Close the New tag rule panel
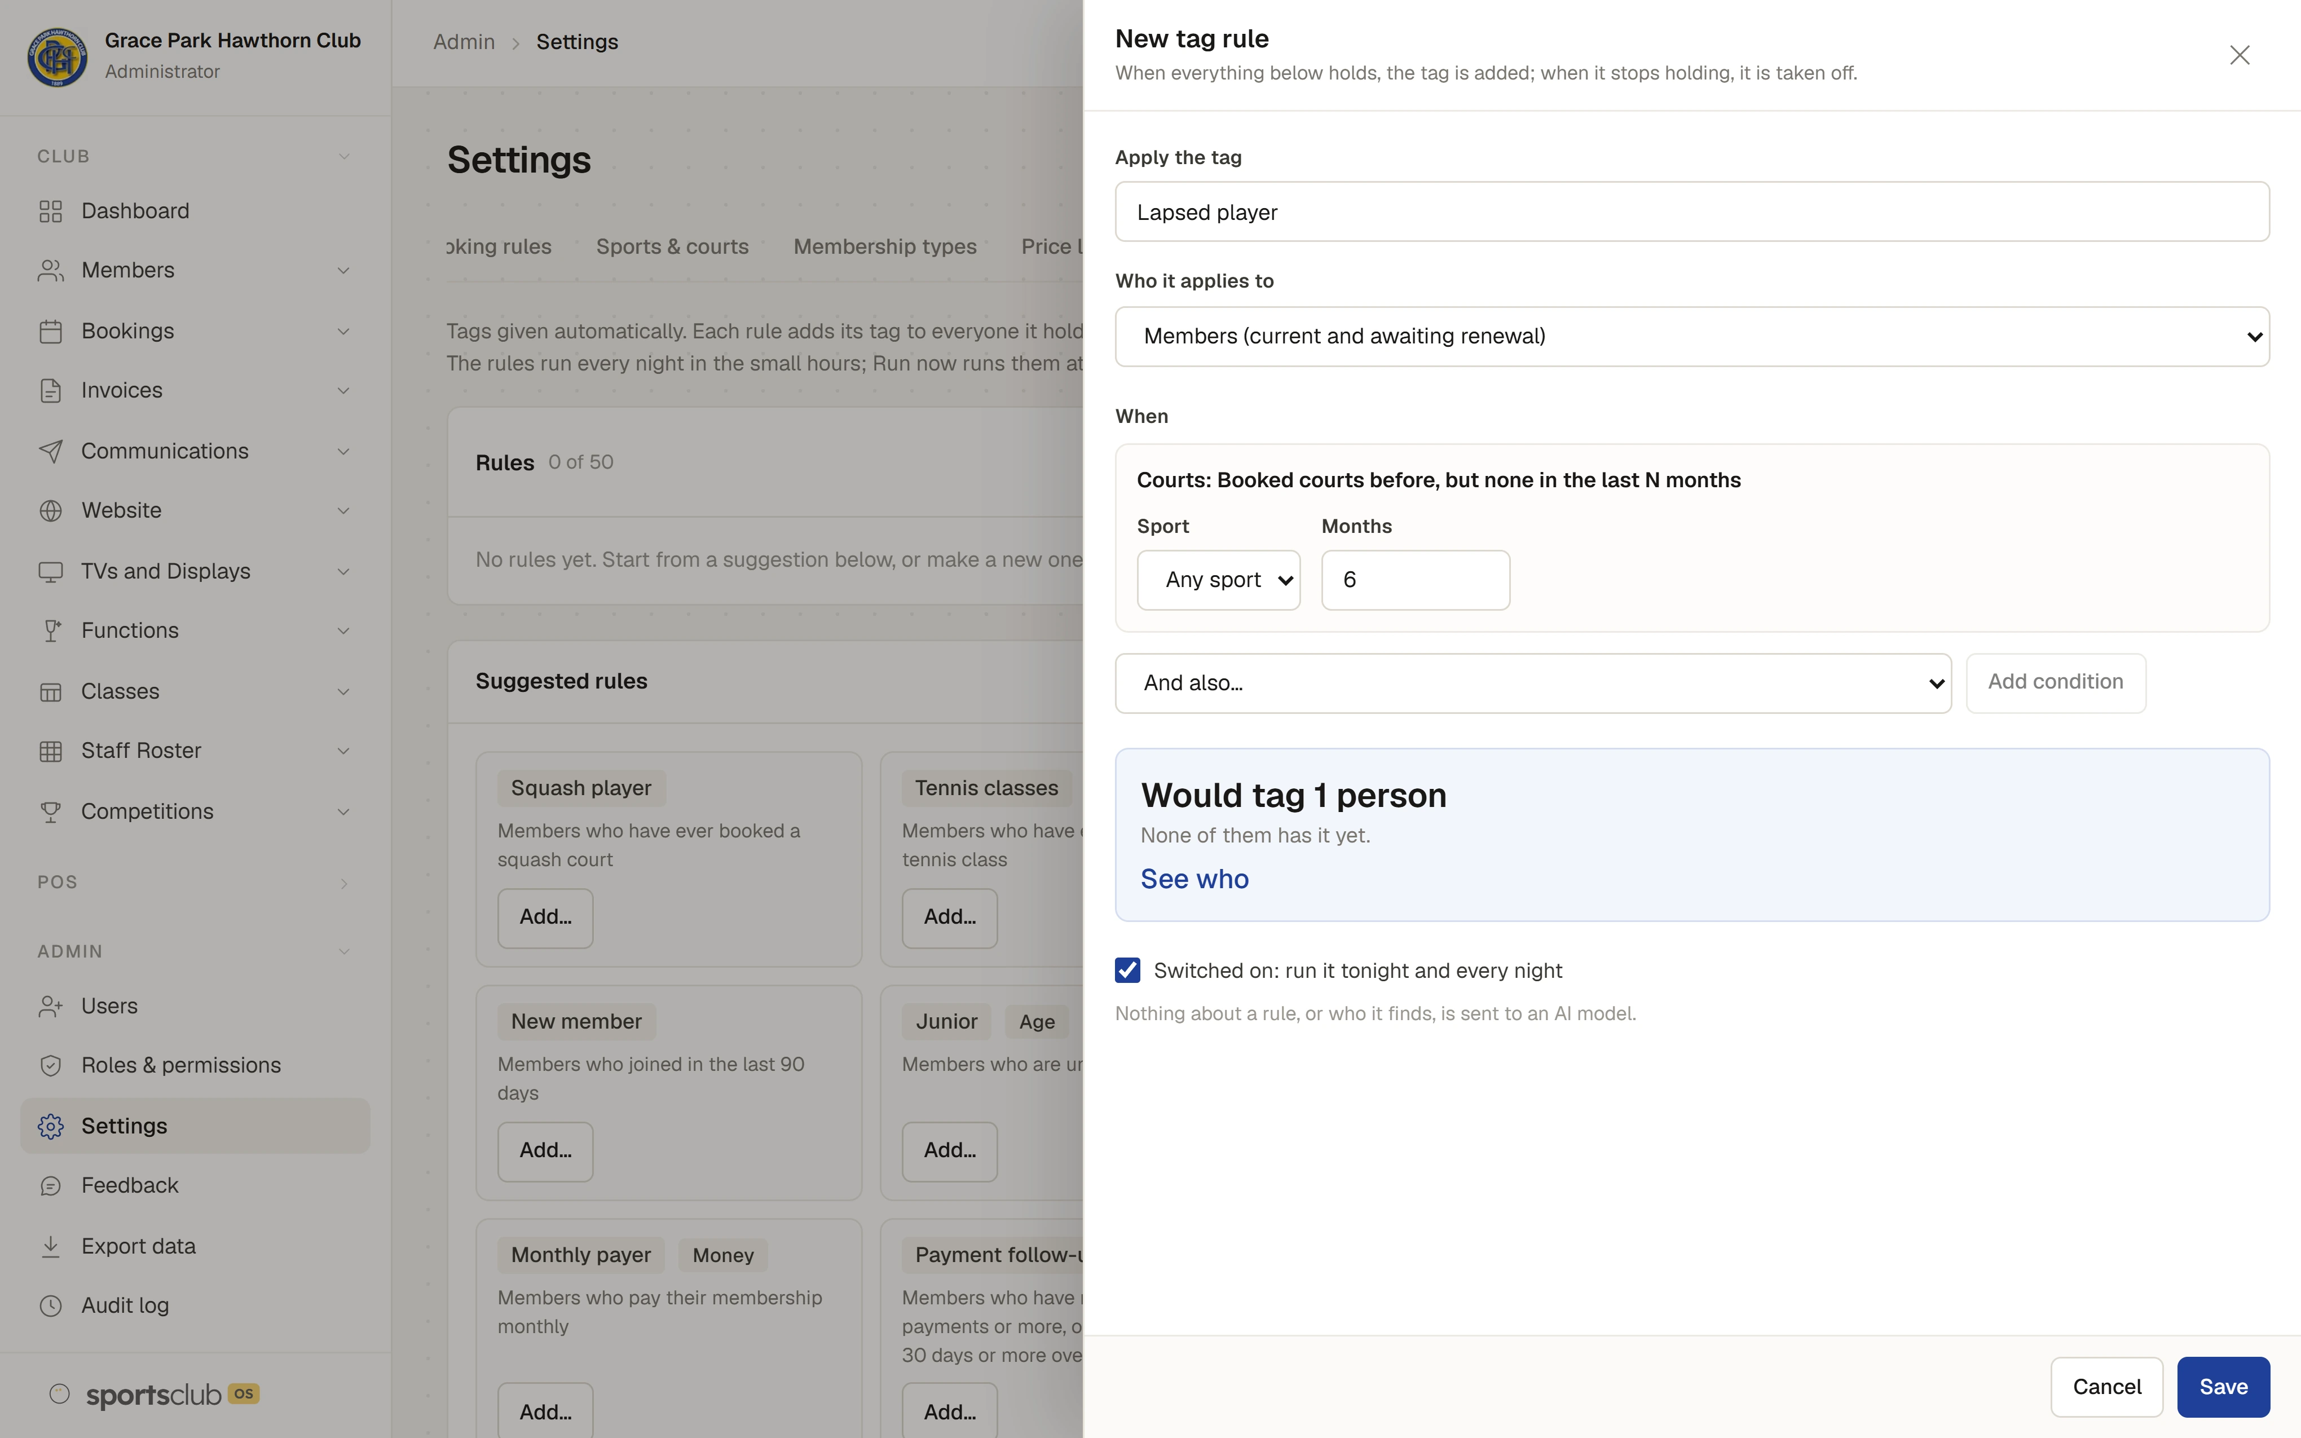The height and width of the screenshot is (1438, 2301). (2239, 55)
